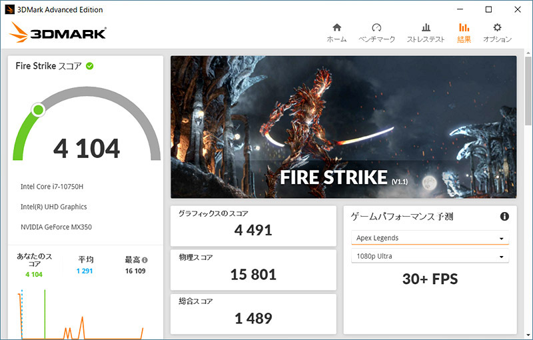Click the info icon next to 最高

(x=145, y=260)
